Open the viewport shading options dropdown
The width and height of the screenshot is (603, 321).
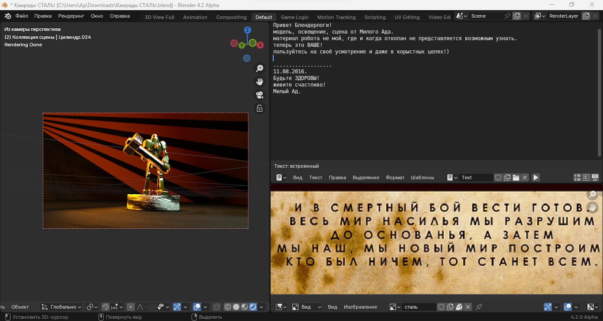tap(262, 307)
